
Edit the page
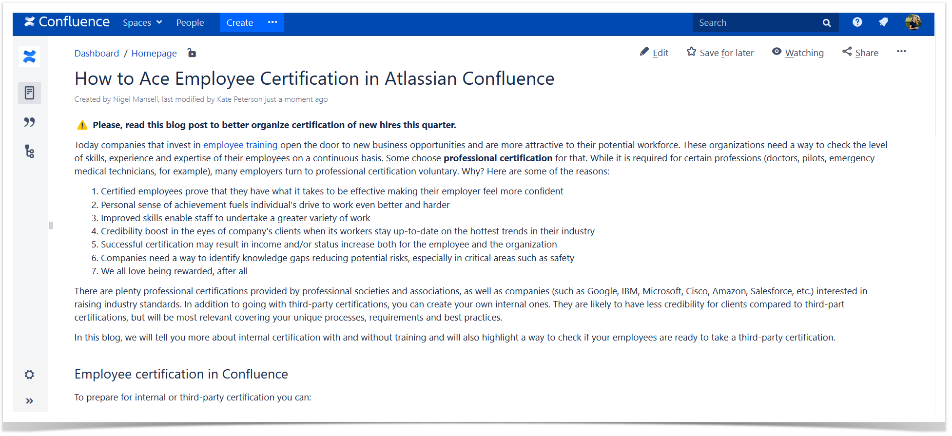(x=654, y=53)
